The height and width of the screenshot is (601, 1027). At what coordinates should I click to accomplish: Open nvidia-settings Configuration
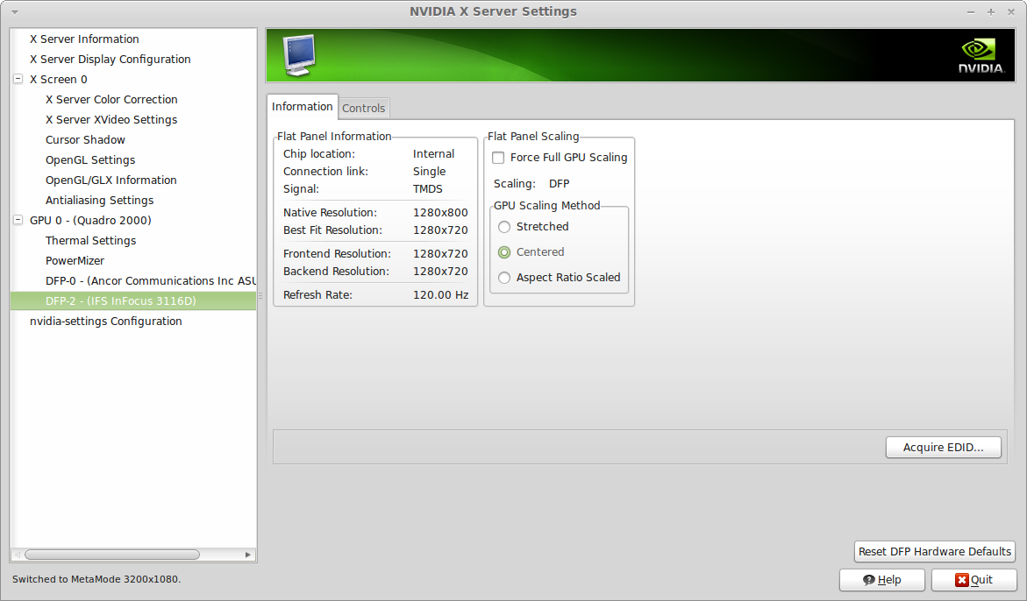tap(105, 322)
